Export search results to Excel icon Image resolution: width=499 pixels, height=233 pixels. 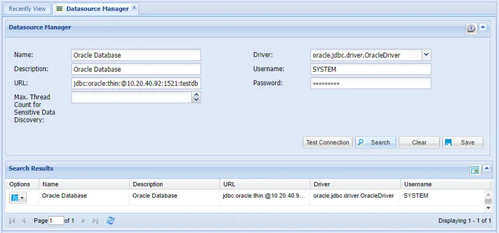click(475, 170)
